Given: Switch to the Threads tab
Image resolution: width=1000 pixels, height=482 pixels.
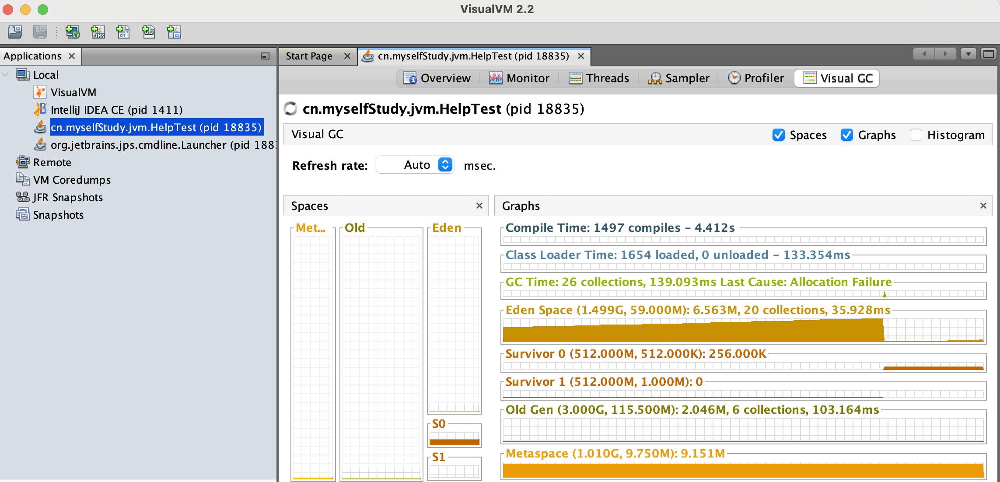Looking at the screenshot, I should coord(599,78).
